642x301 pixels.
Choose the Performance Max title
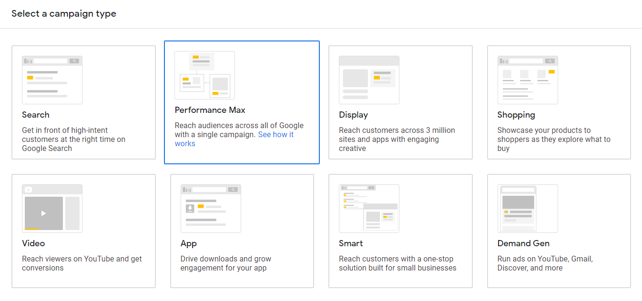[x=210, y=110]
